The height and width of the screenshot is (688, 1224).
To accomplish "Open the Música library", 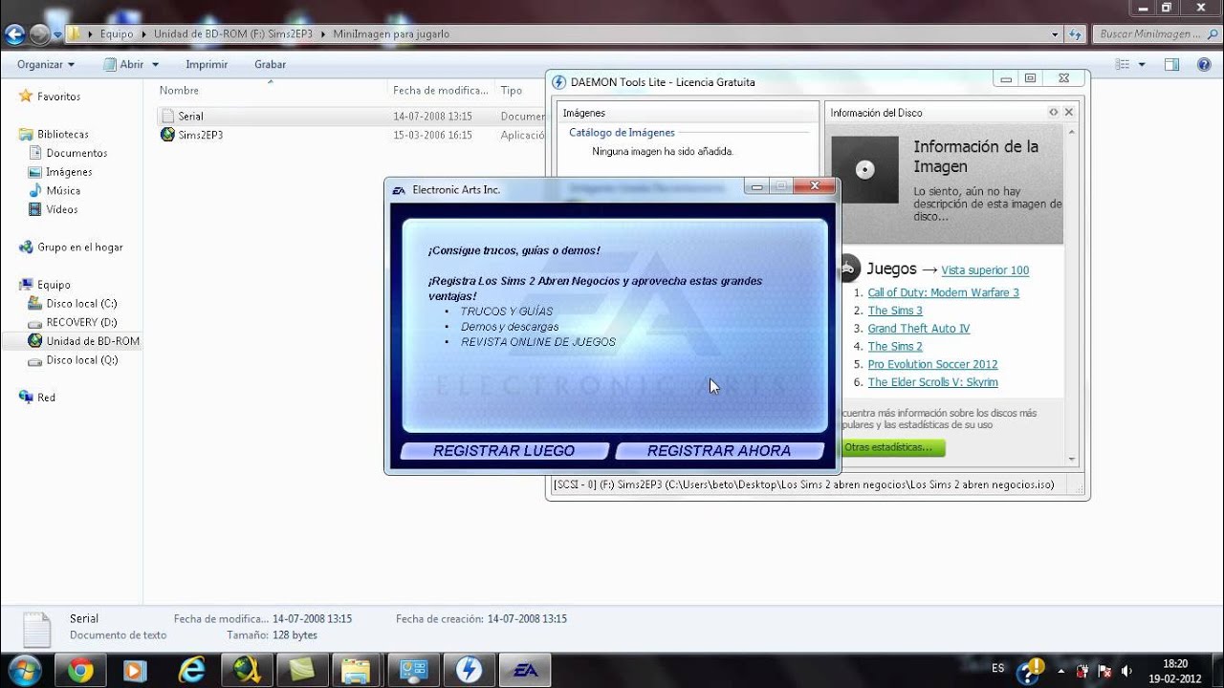I will (63, 190).
